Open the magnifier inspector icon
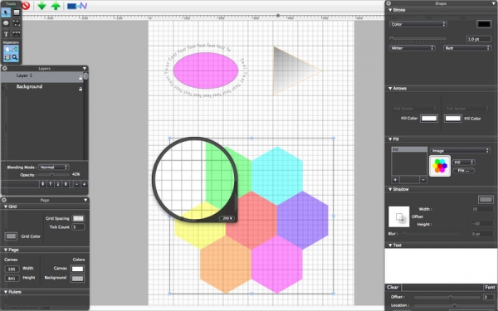Image resolution: width=498 pixels, height=311 pixels. [15, 57]
